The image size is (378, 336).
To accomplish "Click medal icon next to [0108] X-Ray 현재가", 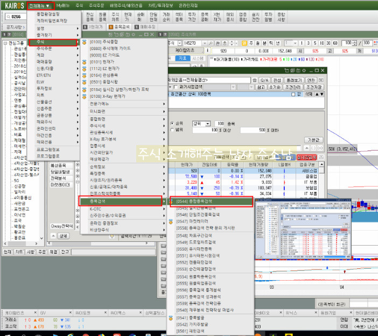I will coord(84,97).
